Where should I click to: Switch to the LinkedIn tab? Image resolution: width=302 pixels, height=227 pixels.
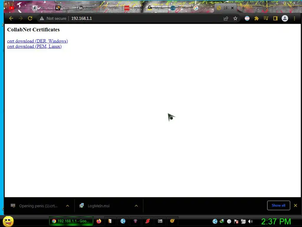tap(88, 8)
